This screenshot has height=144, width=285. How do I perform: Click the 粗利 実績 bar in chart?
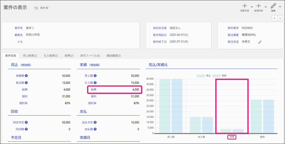(268, 116)
